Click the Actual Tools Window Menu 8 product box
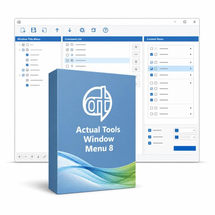Viewport: 215px width, 215px height. [x=92, y=131]
